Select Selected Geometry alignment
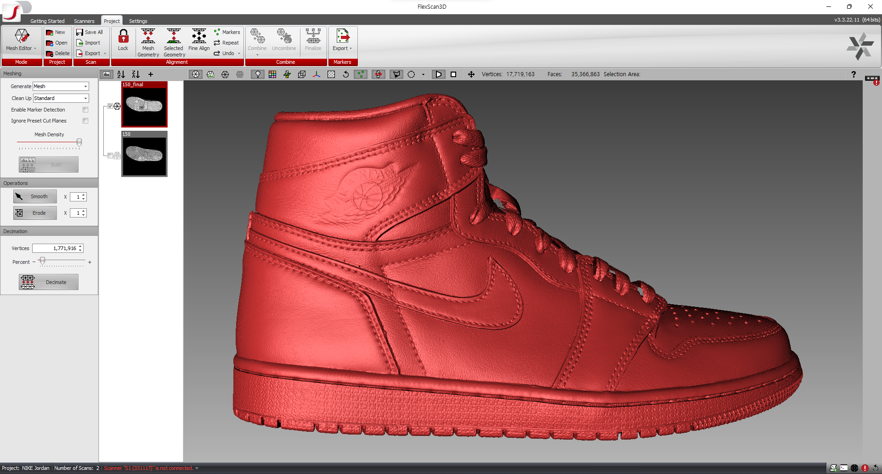Screen dimensions: 882x474 pos(174,43)
